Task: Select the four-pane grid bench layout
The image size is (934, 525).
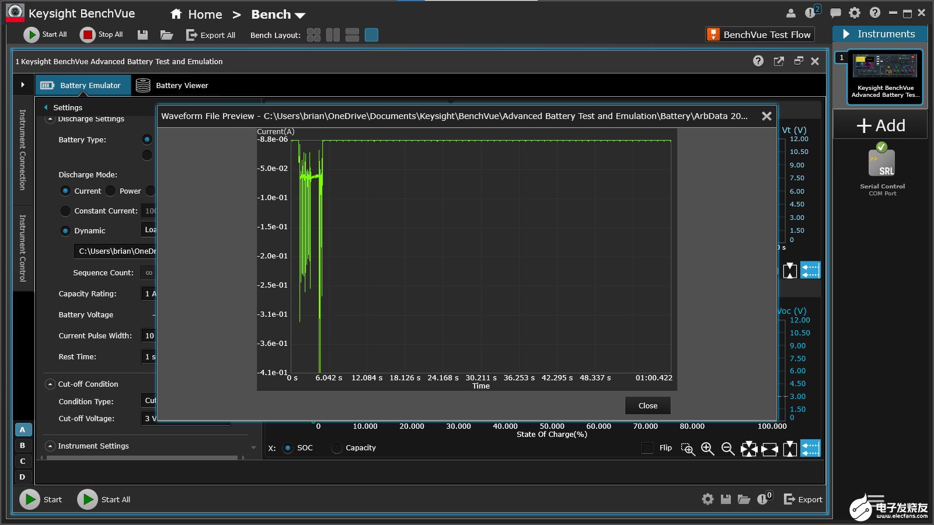Action: 313,35
